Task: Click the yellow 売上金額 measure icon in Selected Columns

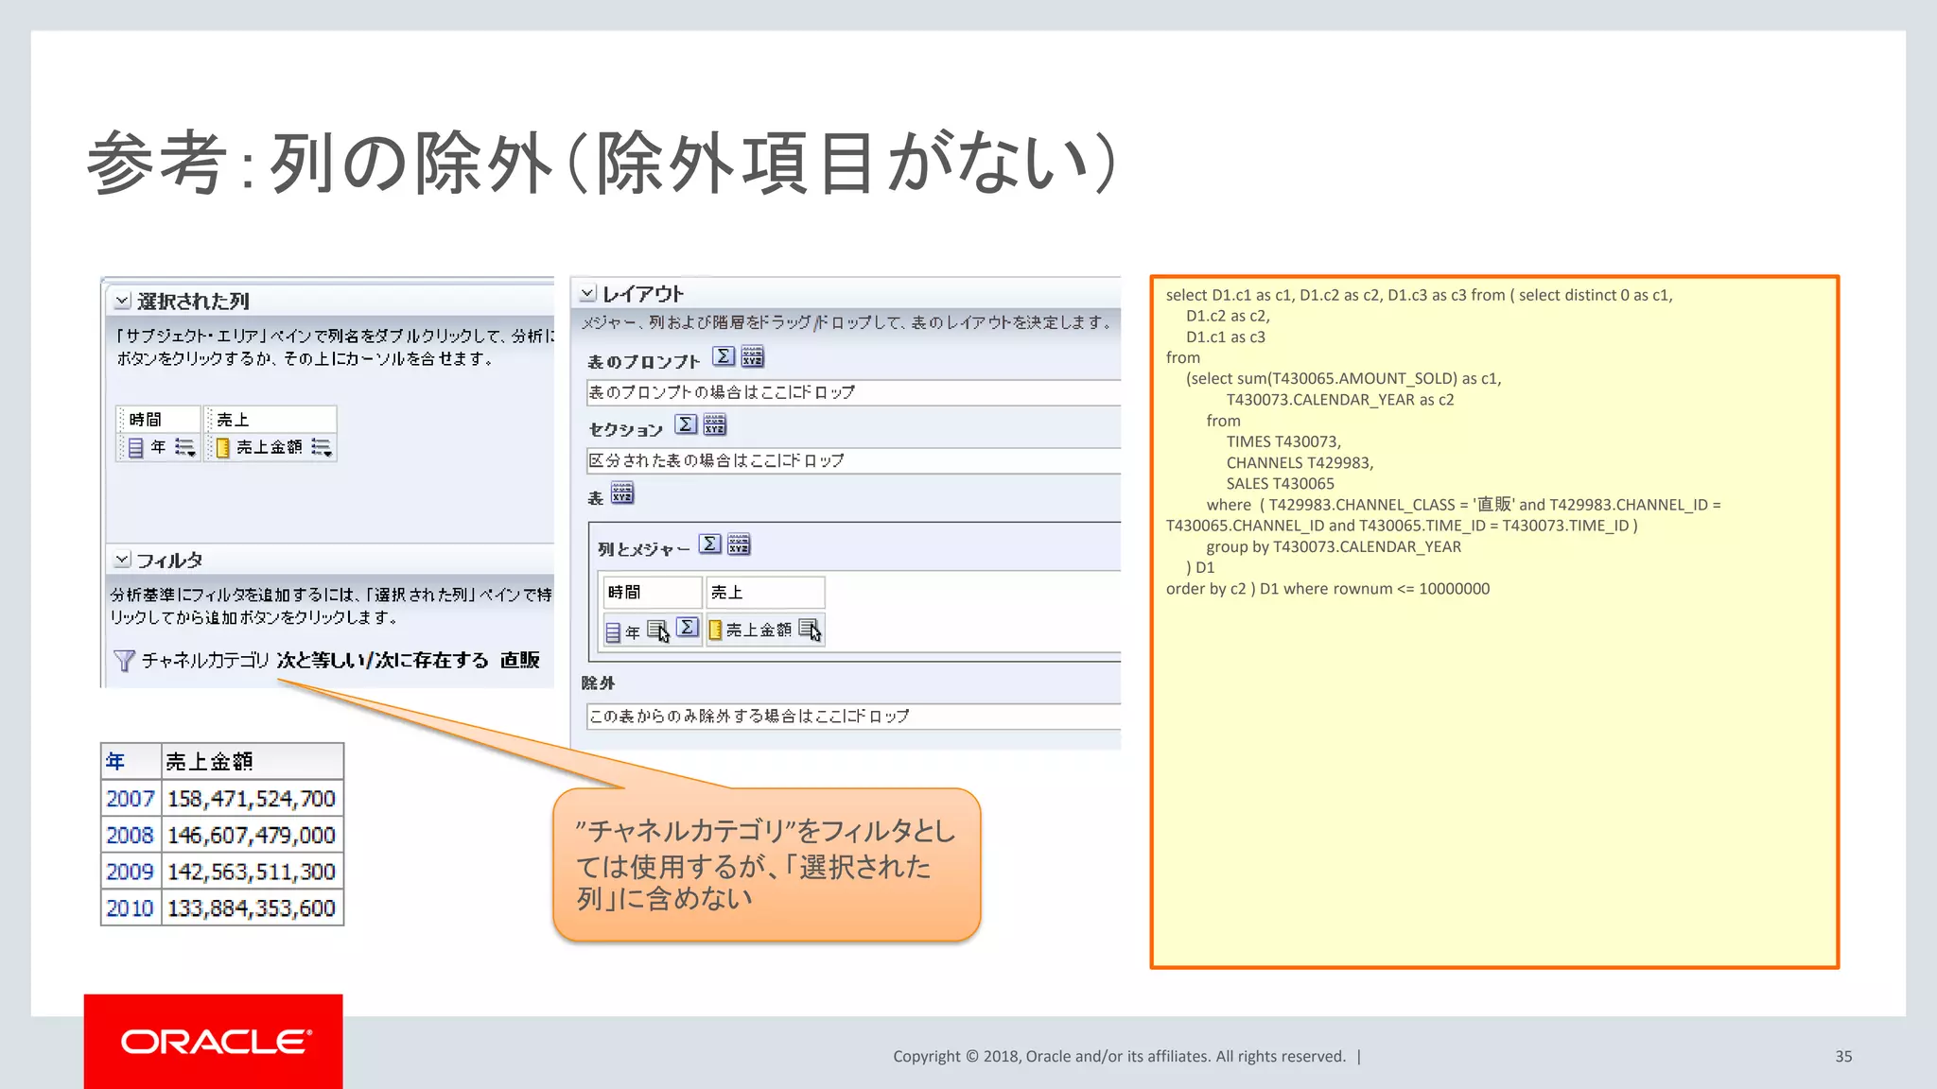Action: tap(223, 447)
